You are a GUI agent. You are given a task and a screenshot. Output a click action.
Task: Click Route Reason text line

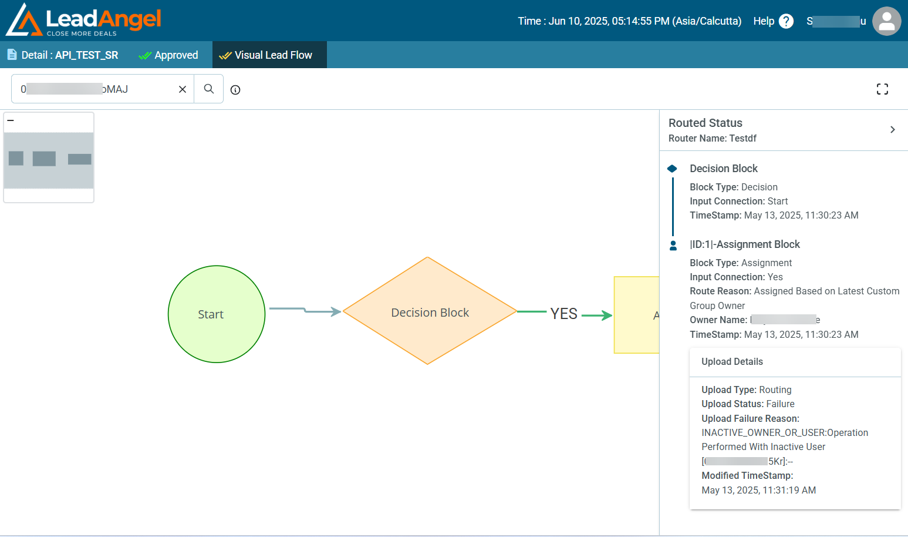tap(795, 298)
